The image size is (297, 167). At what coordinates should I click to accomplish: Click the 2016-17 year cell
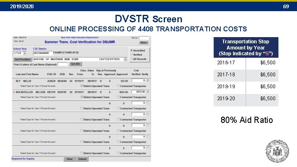pos(230,63)
